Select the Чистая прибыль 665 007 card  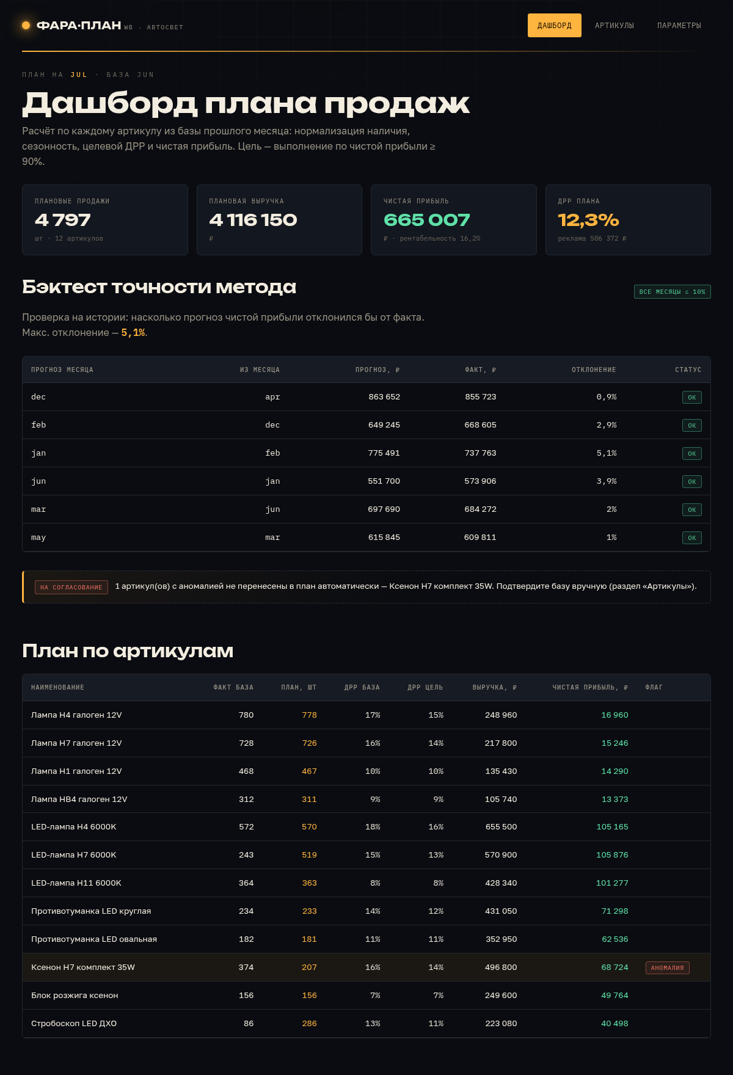[x=454, y=220]
